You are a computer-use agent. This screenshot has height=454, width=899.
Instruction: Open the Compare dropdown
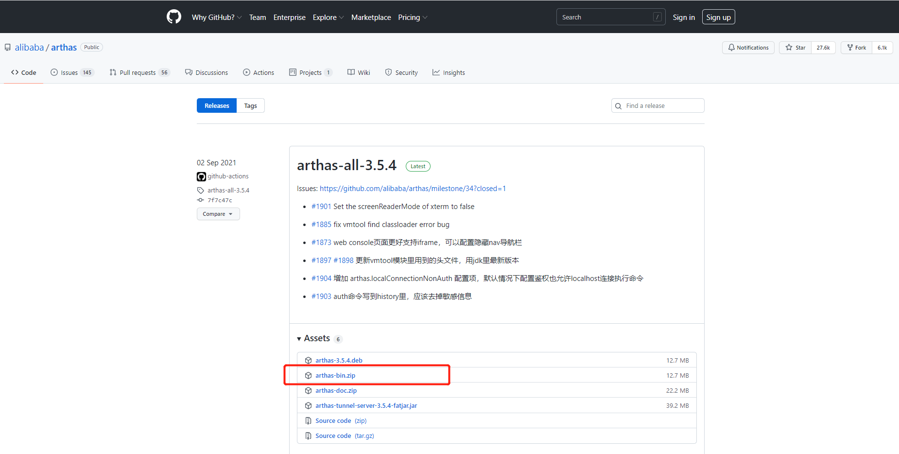click(218, 214)
